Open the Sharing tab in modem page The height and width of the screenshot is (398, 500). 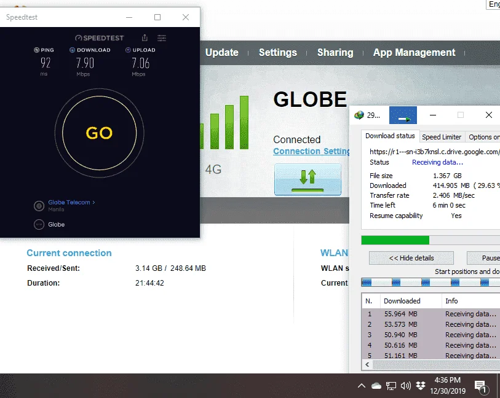[x=335, y=53]
